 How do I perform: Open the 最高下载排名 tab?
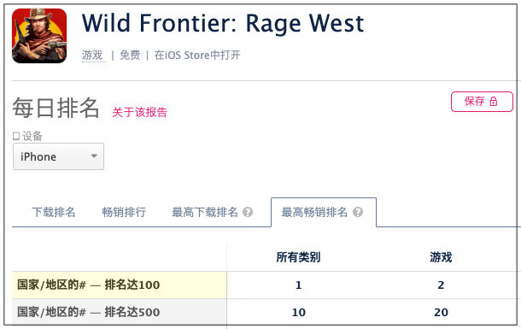tap(205, 212)
